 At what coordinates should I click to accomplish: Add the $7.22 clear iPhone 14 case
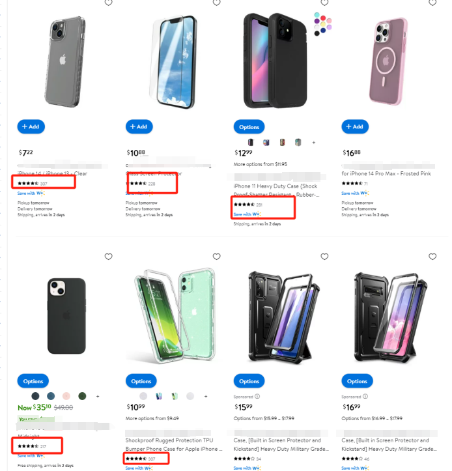click(x=31, y=126)
